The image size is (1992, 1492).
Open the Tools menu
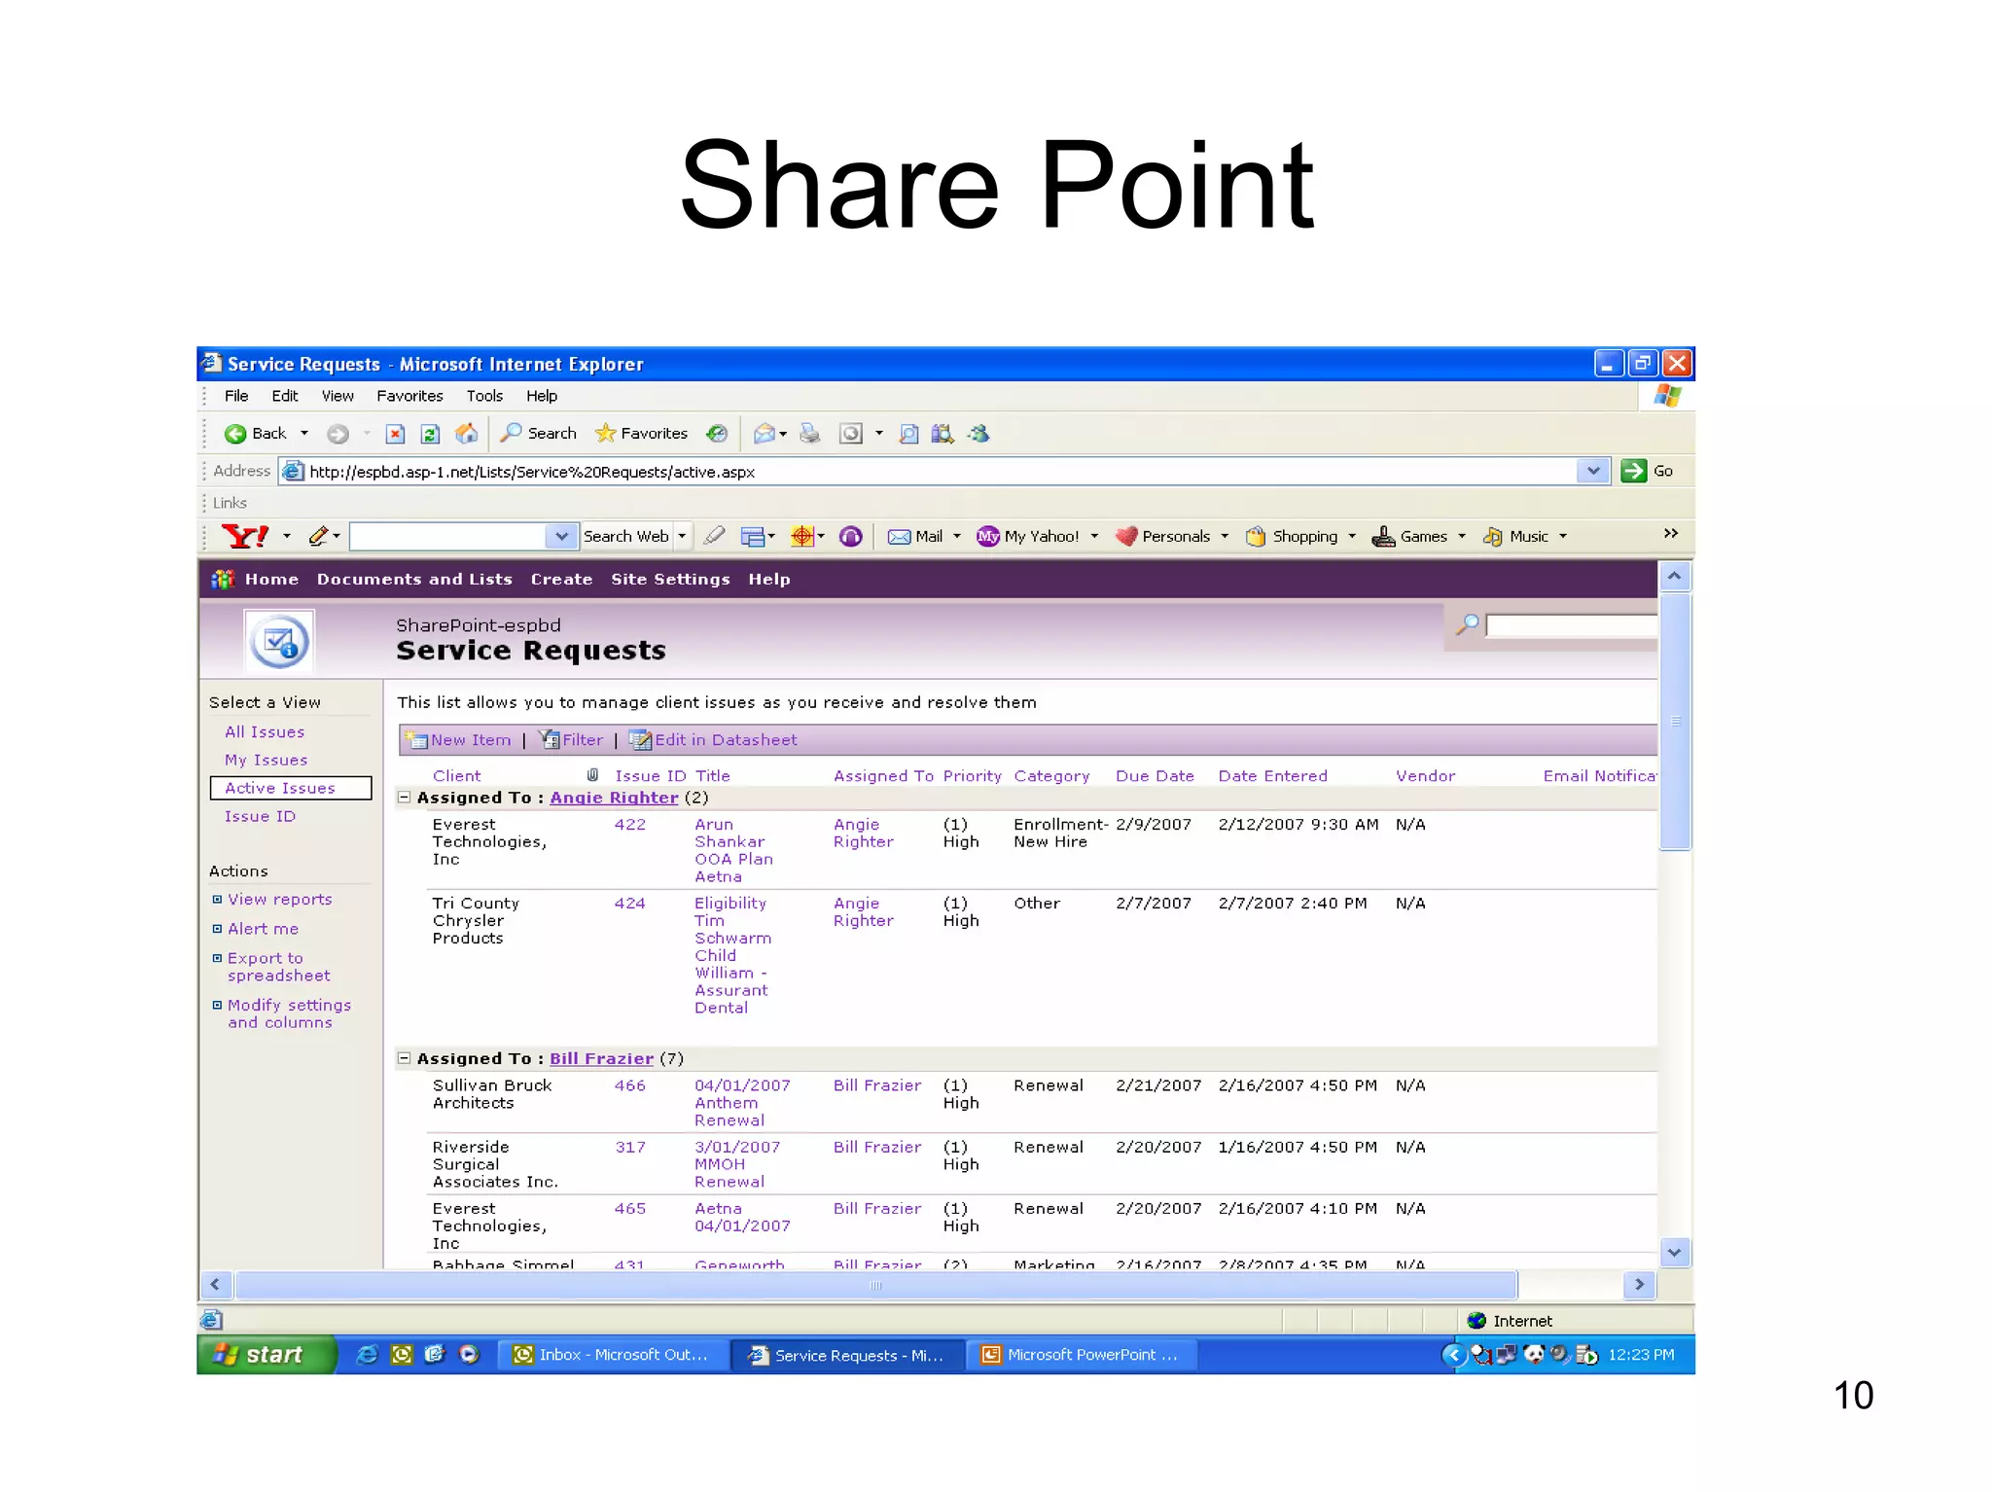tap(484, 396)
